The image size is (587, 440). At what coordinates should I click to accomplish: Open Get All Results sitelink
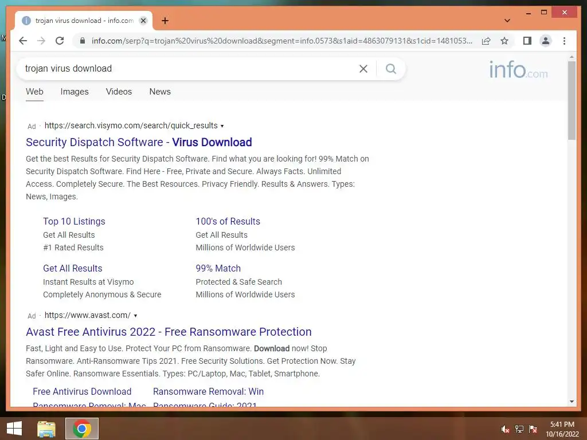[x=73, y=269]
